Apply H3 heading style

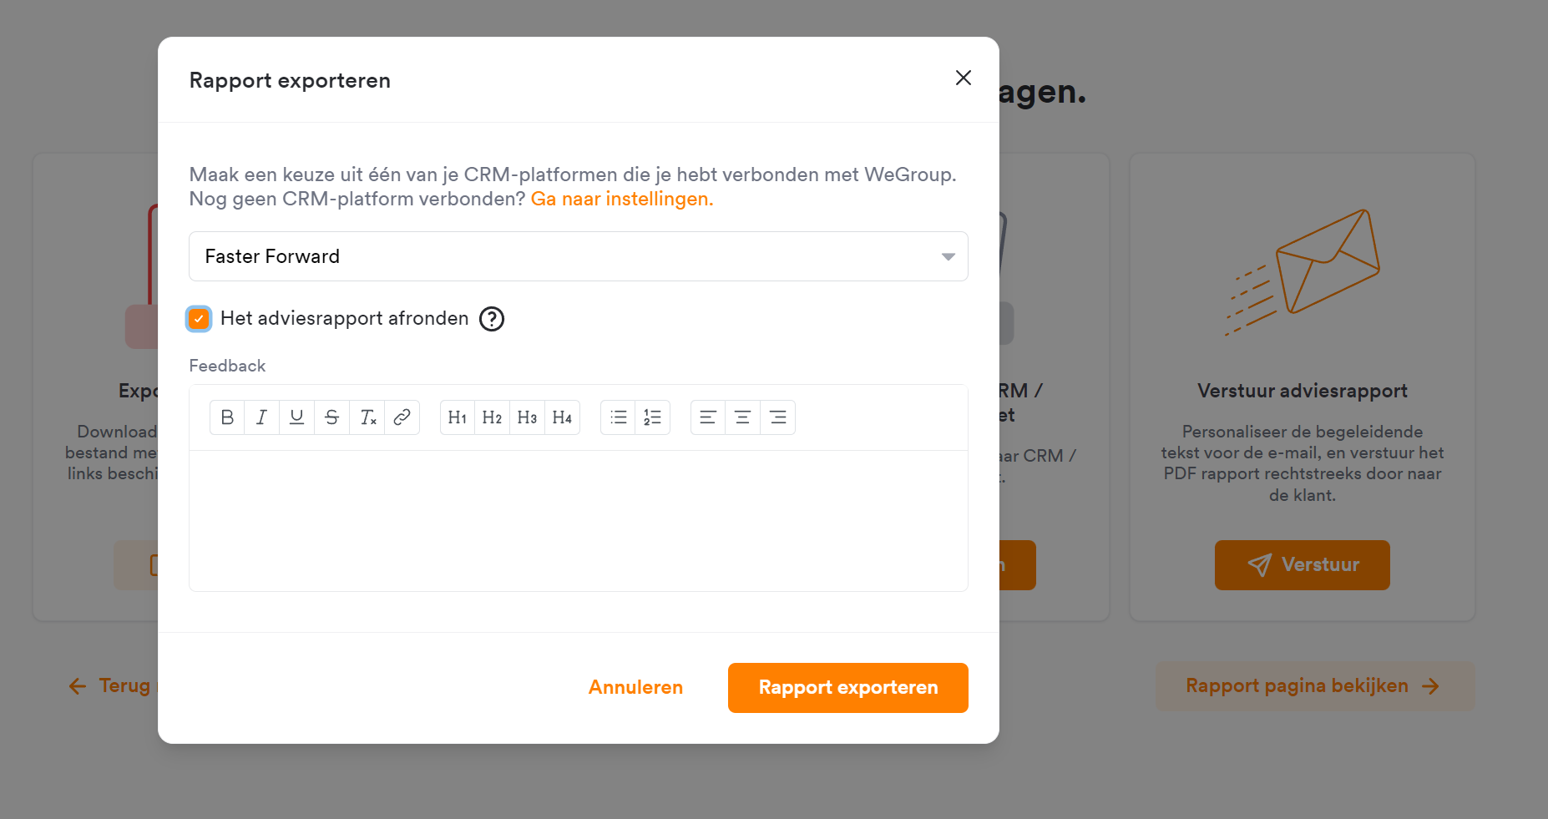[528, 417]
